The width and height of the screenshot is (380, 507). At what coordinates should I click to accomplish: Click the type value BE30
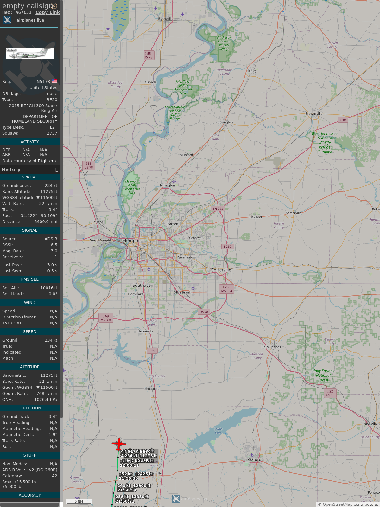pyautogui.click(x=52, y=100)
